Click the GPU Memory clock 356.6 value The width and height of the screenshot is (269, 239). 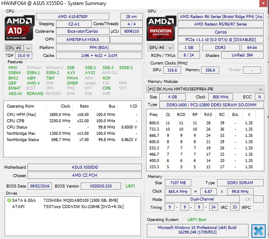pos(210,70)
